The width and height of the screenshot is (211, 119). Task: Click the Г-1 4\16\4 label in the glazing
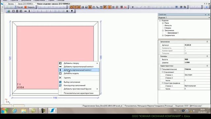[x=20, y=86]
